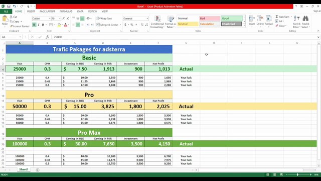Click the Accounting dollar format icon
Image resolution: width=321 pixels, height=181 pixels.
click(x=125, y=25)
